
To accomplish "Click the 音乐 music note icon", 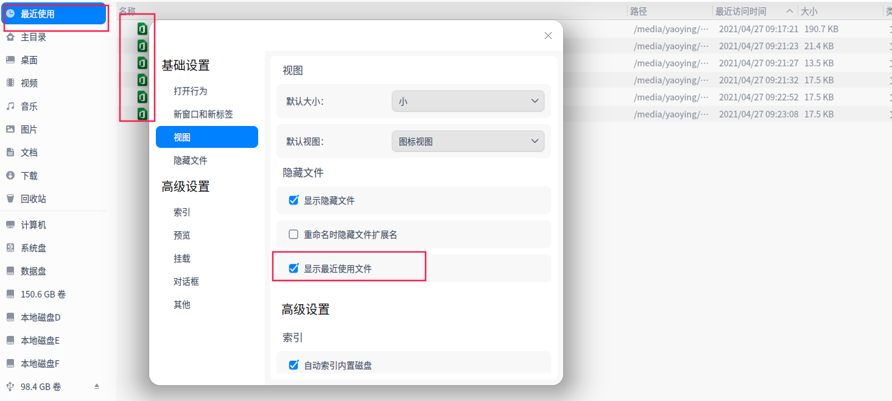I will coord(10,106).
